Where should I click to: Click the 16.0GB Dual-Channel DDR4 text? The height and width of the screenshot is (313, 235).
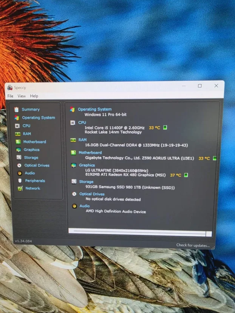click(x=136, y=145)
